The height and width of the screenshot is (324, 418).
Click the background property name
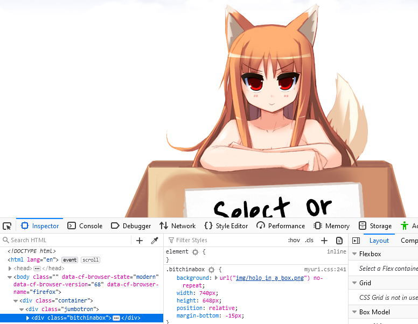pos(193,278)
